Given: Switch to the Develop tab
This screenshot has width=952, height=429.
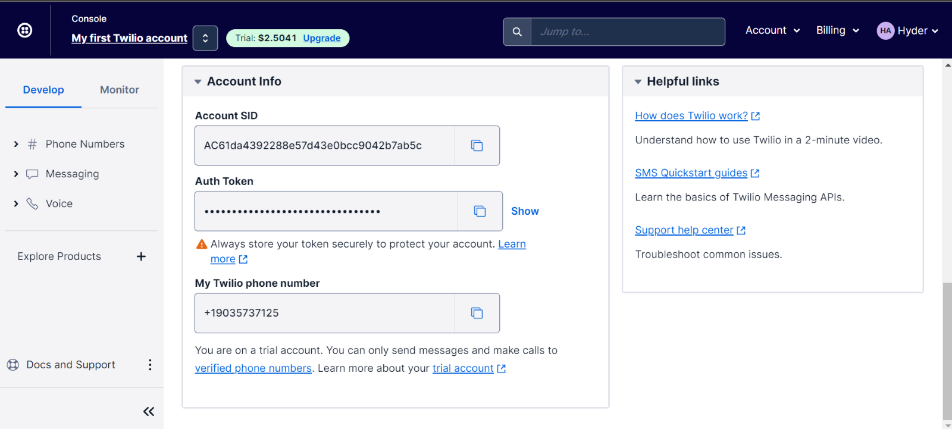Looking at the screenshot, I should coord(43,90).
